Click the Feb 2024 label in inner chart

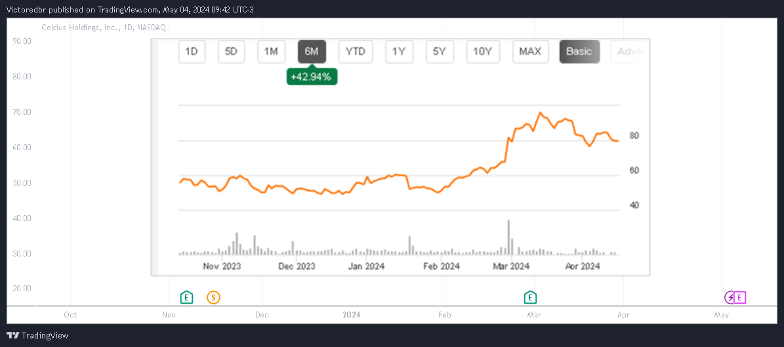(441, 266)
